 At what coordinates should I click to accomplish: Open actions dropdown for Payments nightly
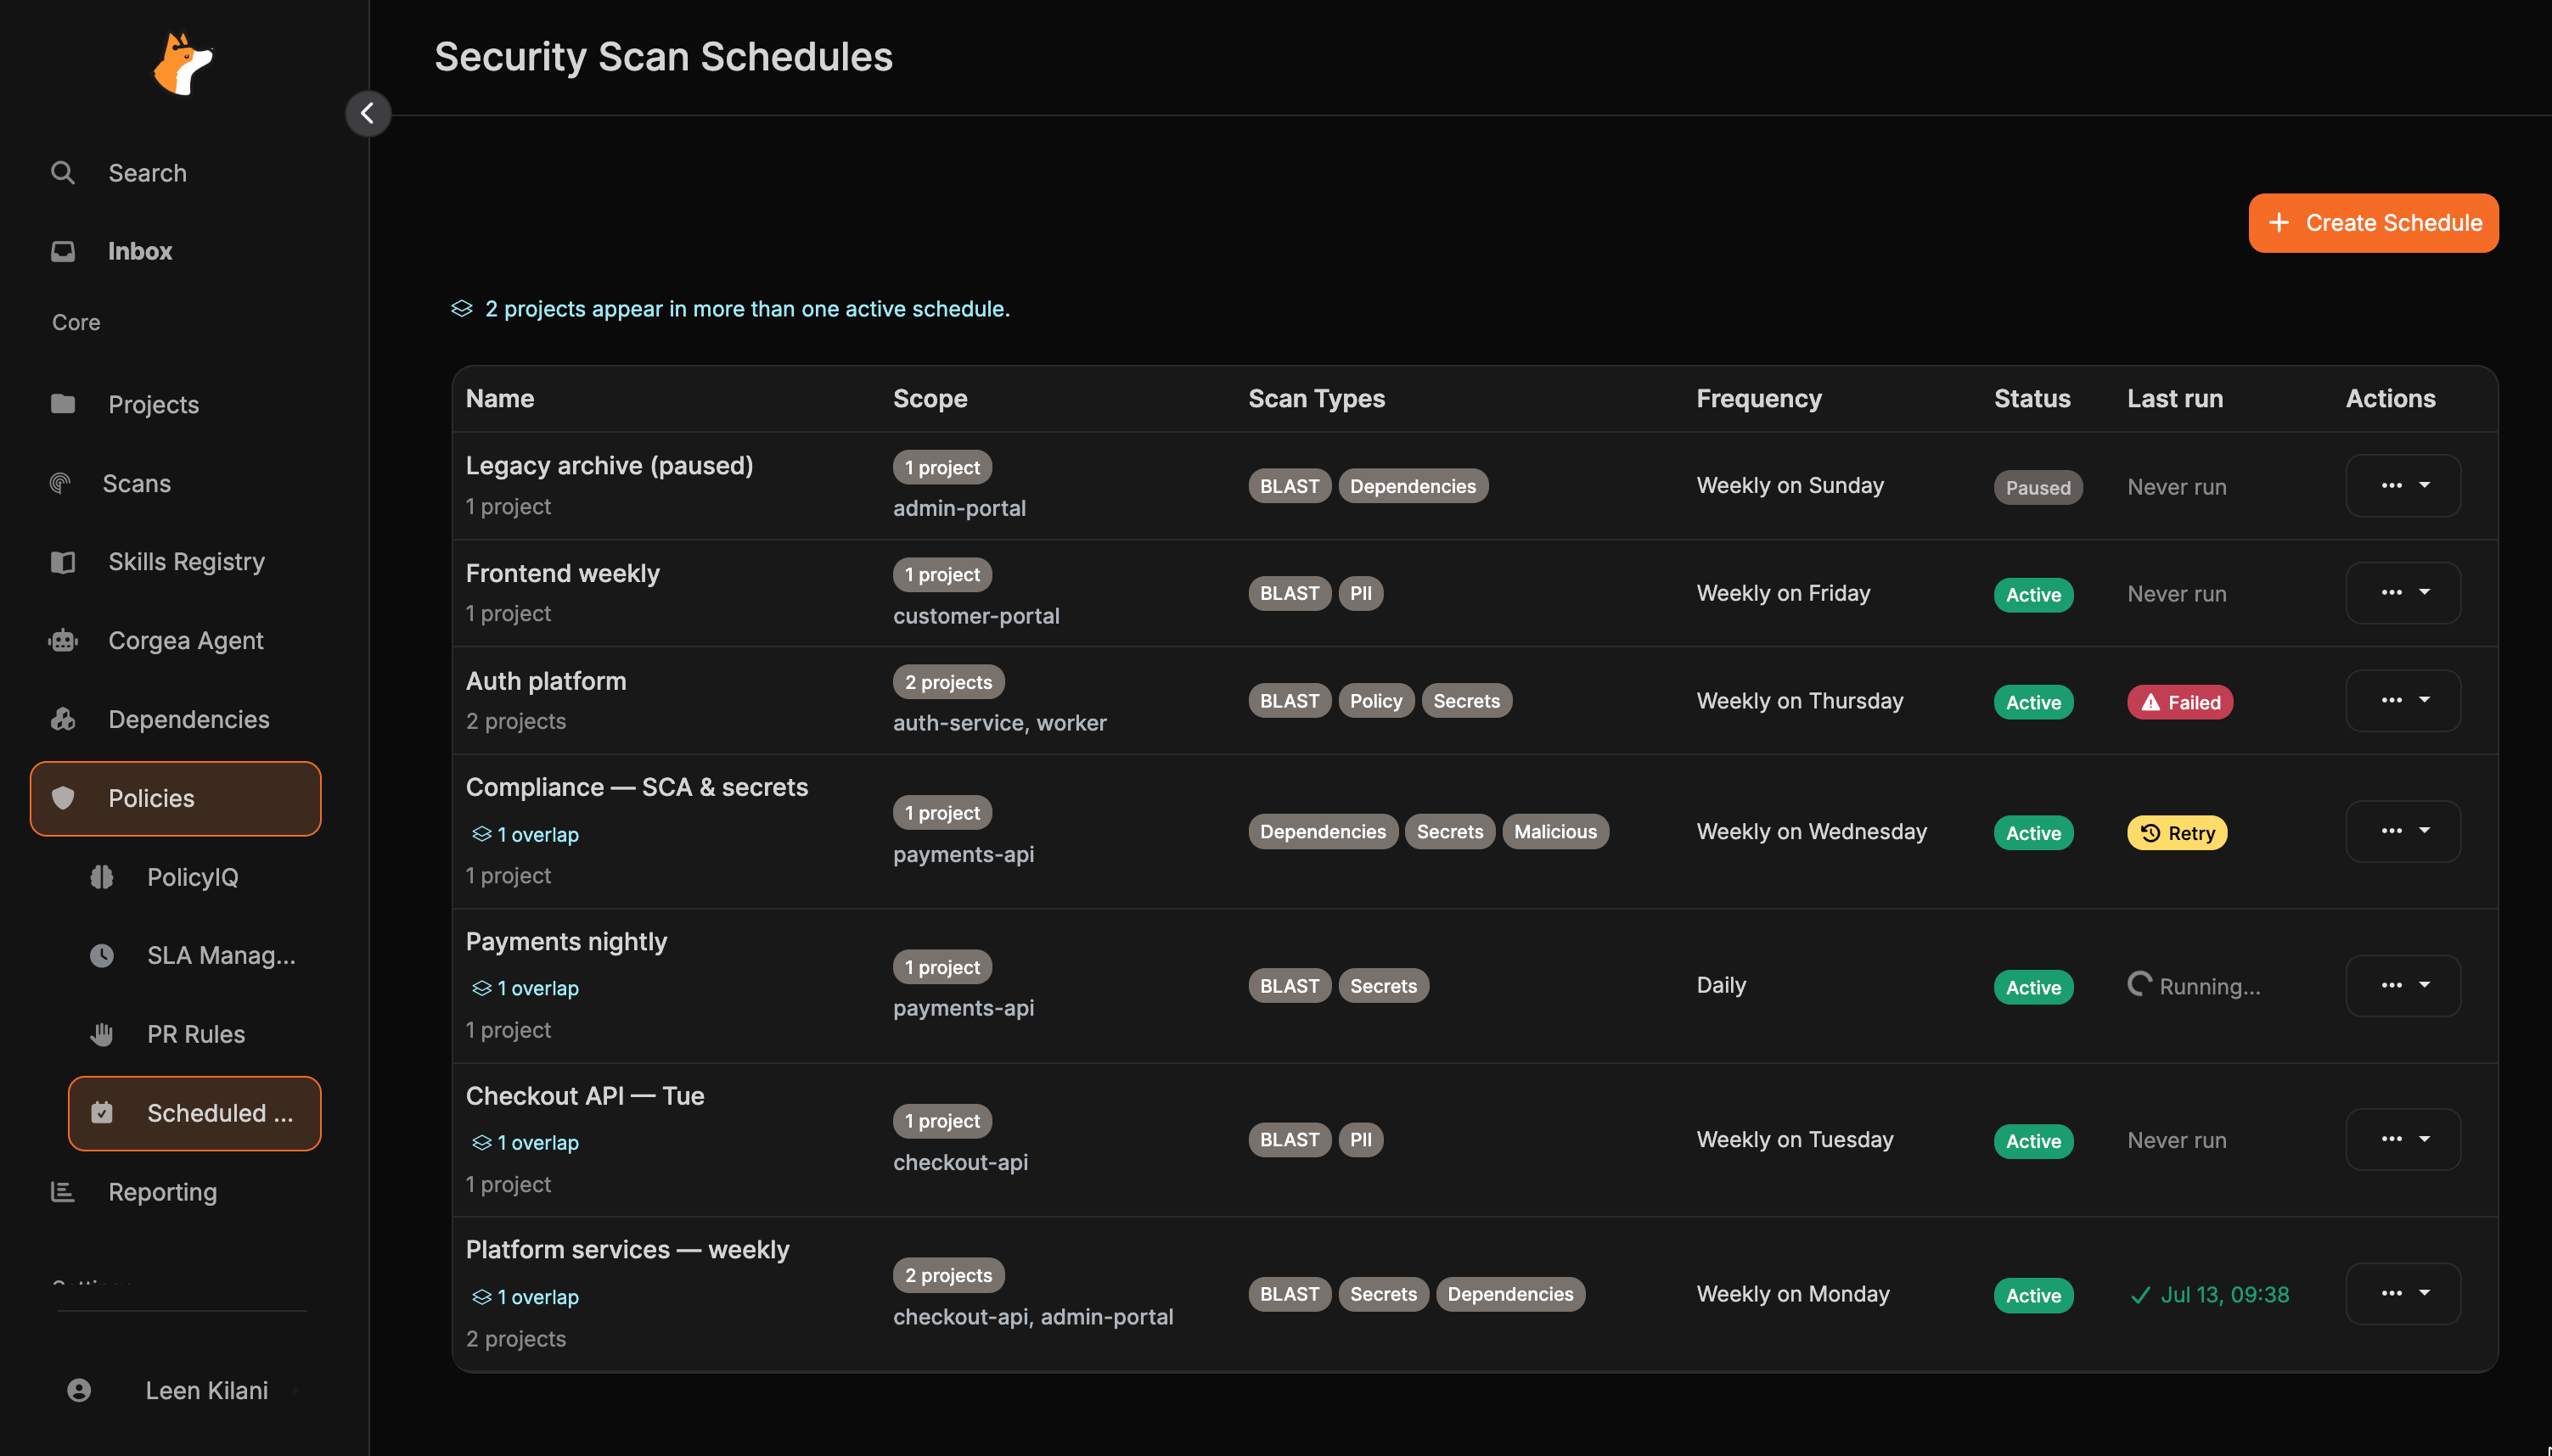point(2403,986)
